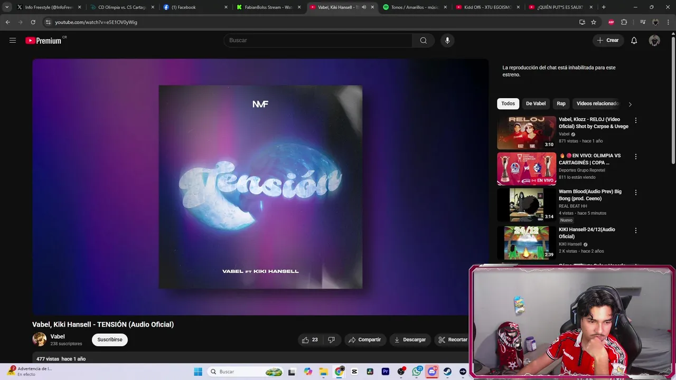Open Vabel channel avatar below video
Viewport: 676px width, 380px height.
coord(39,339)
